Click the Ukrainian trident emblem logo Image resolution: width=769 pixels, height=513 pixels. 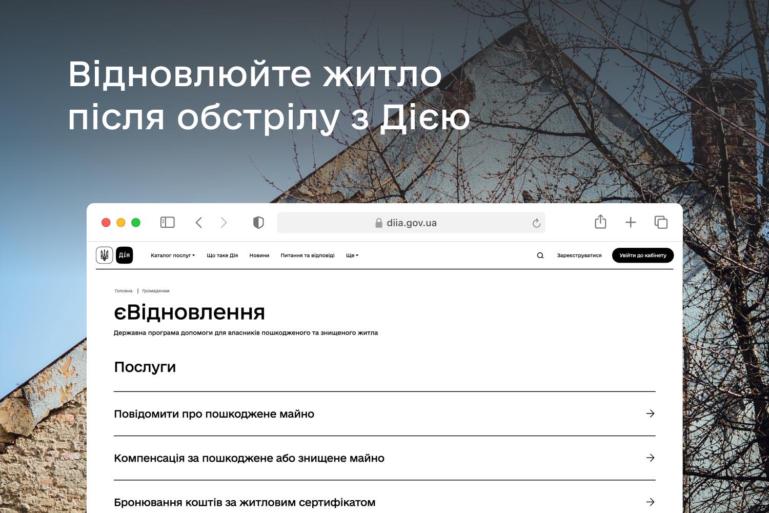point(105,255)
